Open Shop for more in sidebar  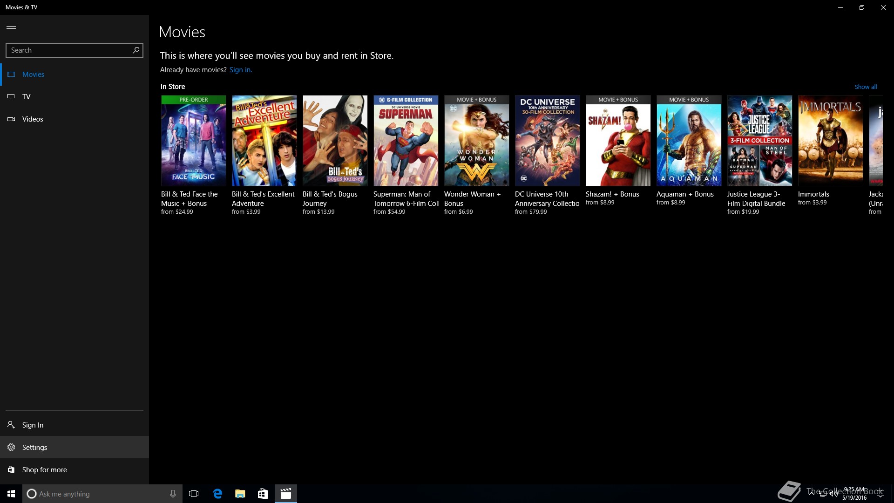click(x=74, y=469)
